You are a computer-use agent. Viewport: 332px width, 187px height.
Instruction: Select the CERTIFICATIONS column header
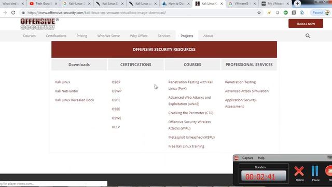tap(136, 64)
